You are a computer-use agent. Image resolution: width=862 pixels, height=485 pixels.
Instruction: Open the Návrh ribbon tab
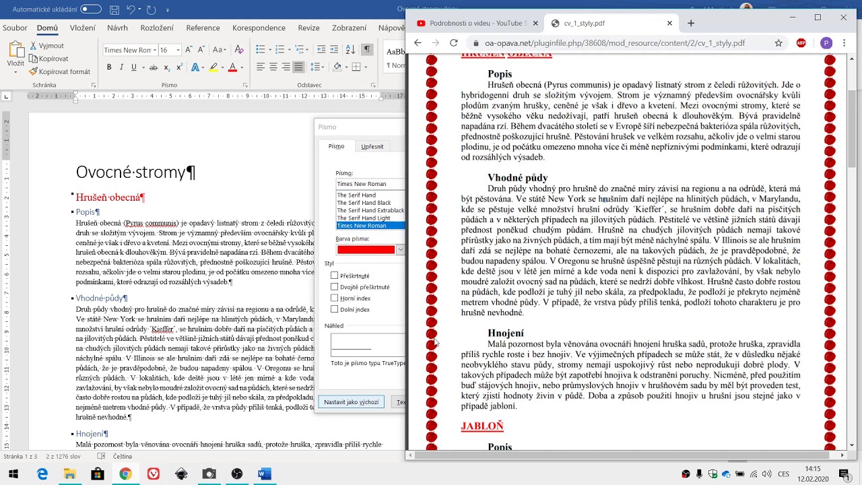click(x=117, y=28)
